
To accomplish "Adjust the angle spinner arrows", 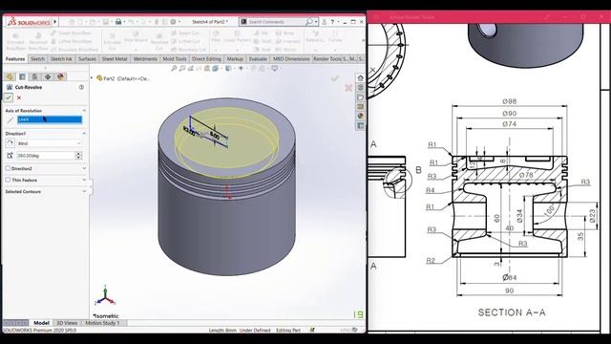I will point(78,156).
